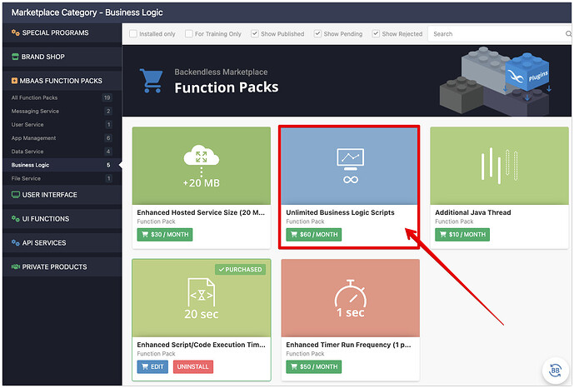Open the +20 MB cloud thumbnail
The width and height of the screenshot is (574, 388).
click(202, 166)
